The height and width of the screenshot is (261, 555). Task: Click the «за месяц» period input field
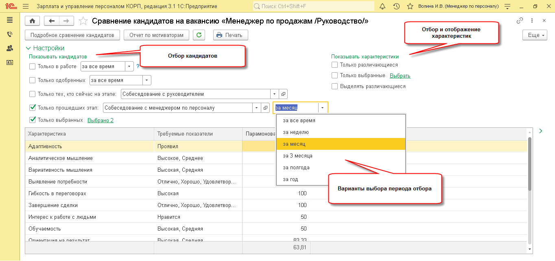296,108
